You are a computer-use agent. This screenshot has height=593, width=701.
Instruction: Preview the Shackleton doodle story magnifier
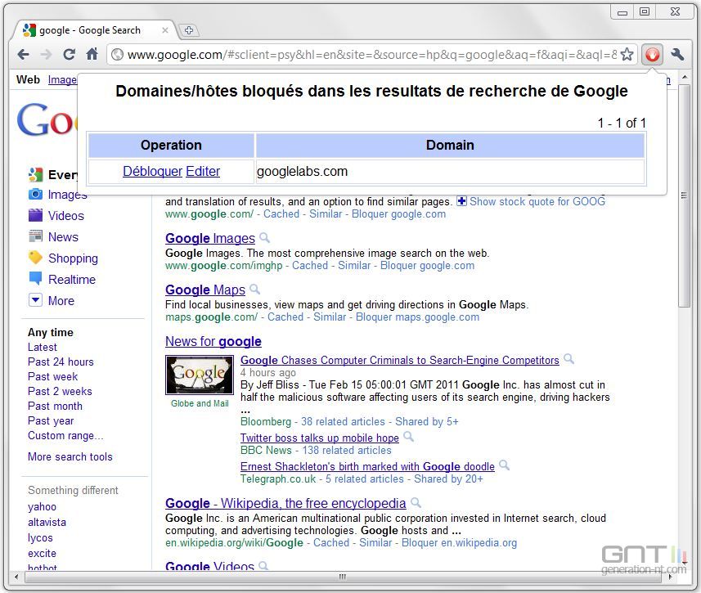505,465
